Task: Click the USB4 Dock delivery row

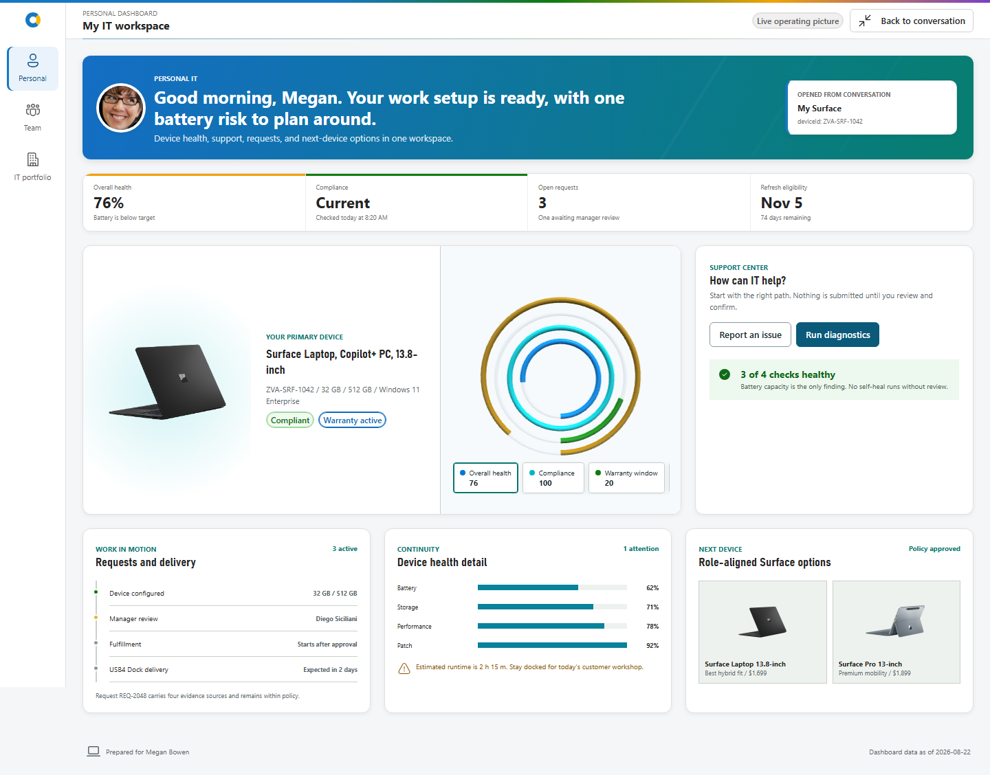Action: 233,669
